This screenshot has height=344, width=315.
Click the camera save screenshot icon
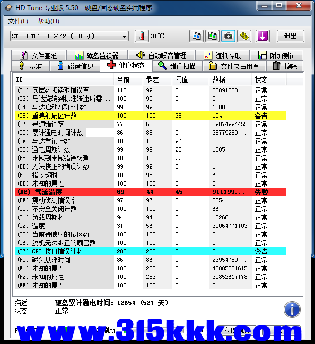tap(228, 36)
